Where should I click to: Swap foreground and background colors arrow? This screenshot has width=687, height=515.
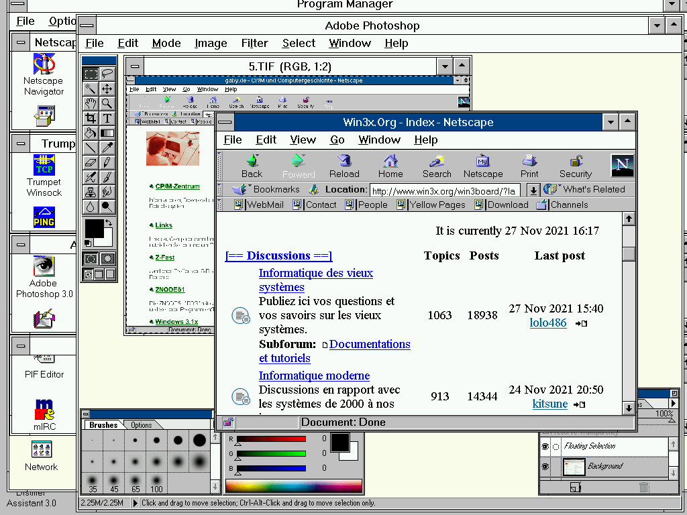click(109, 223)
